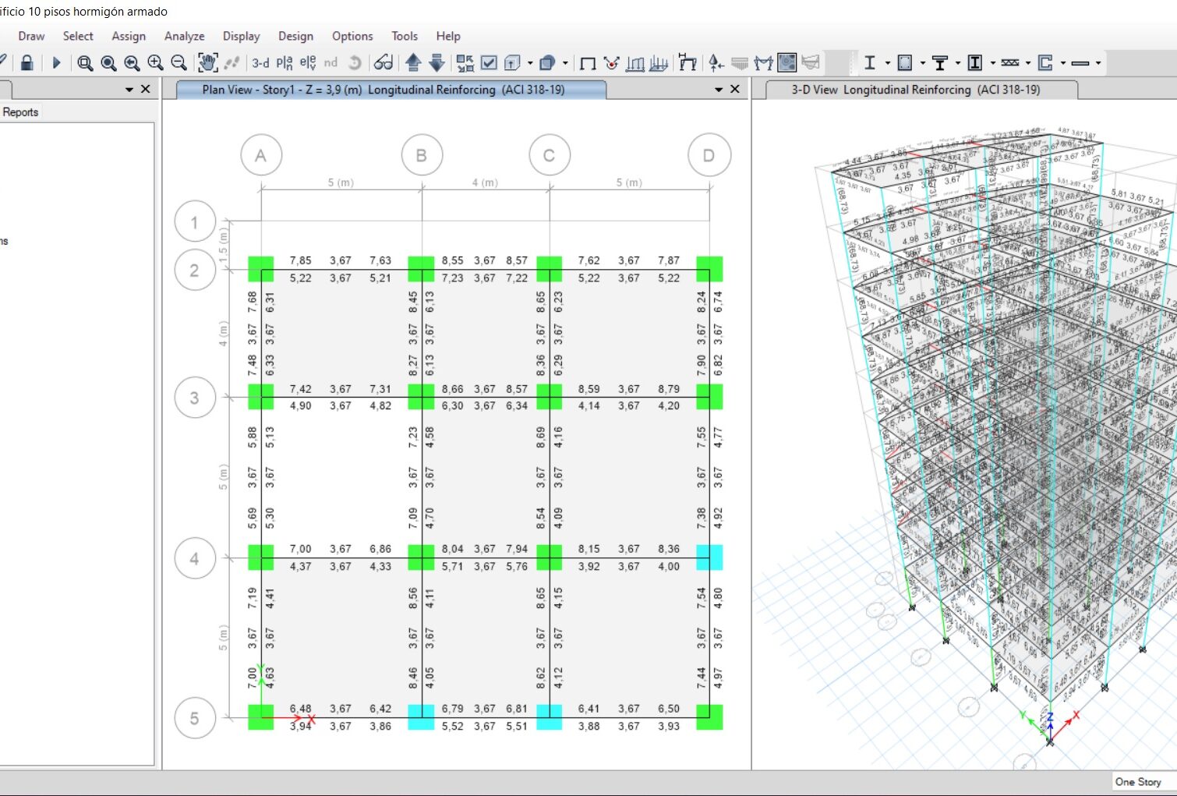Switch to the Reports tab
This screenshot has height=796, width=1177.
pos(20,112)
